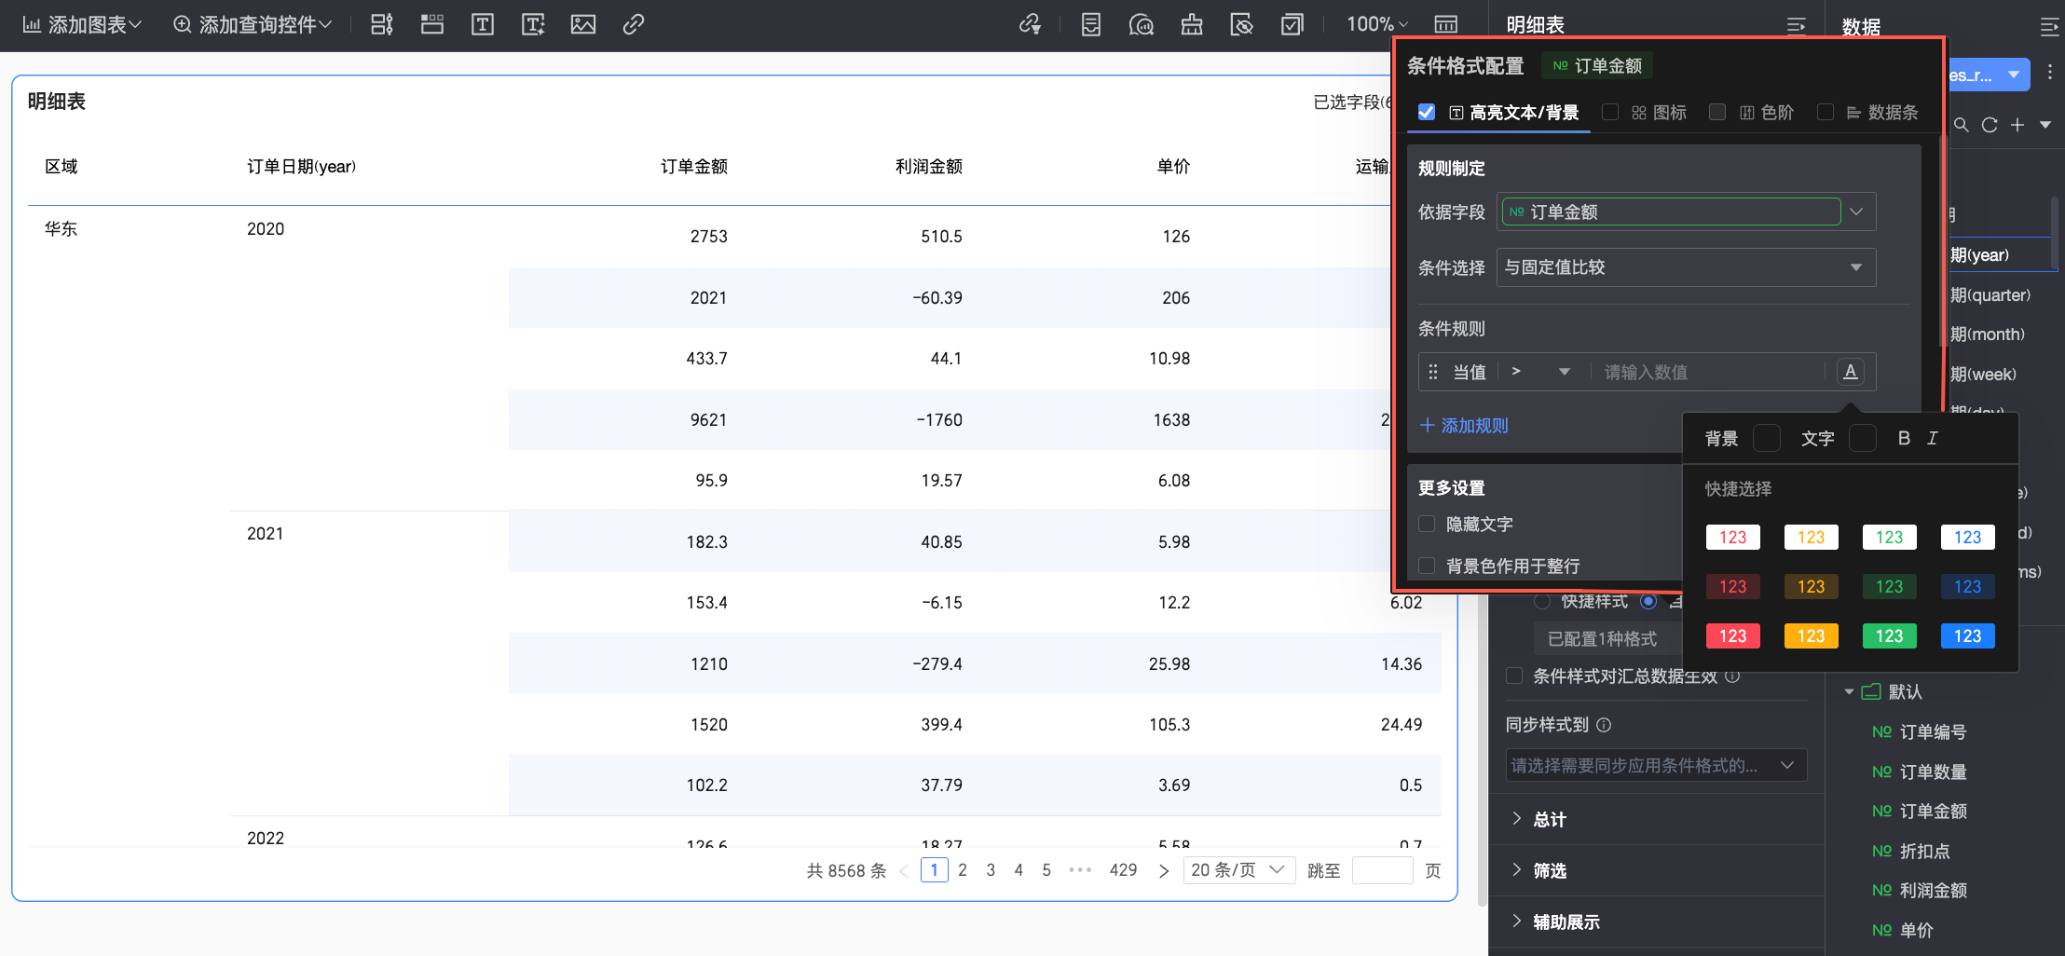Open the 100% zoom level dropdown
Viewport: 2065px width, 956px height.
click(x=1377, y=25)
